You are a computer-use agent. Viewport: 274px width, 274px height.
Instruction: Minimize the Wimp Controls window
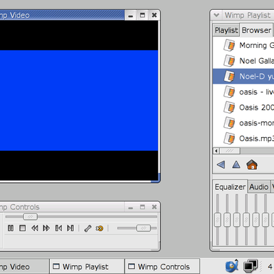[x=131, y=208]
